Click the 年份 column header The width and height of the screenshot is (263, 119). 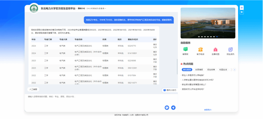pyautogui.click(x=34, y=39)
